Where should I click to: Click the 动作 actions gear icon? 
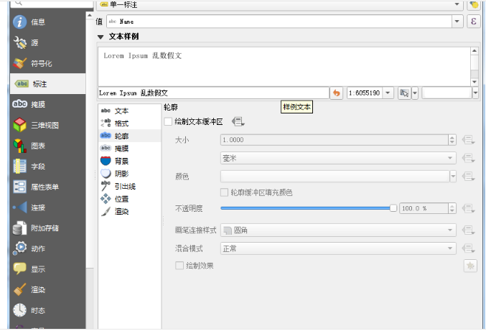20,248
